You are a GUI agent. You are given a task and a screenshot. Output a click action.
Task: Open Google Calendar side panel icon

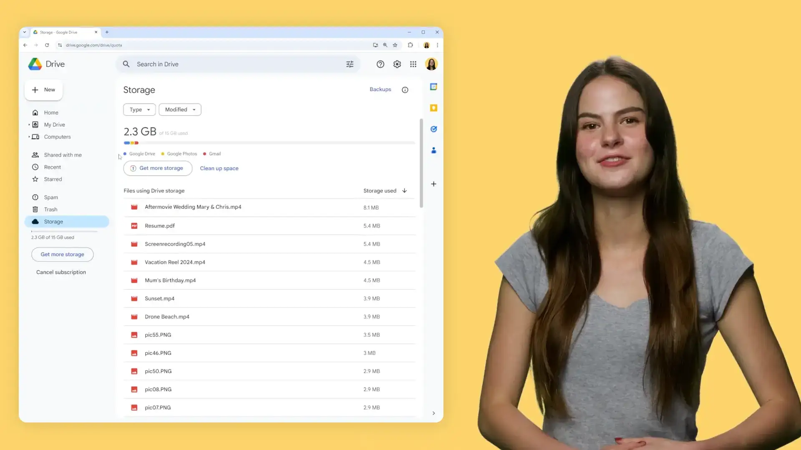tap(433, 87)
